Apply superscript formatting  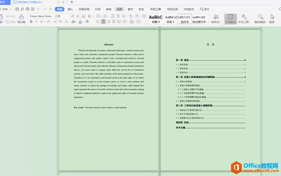tap(55, 21)
